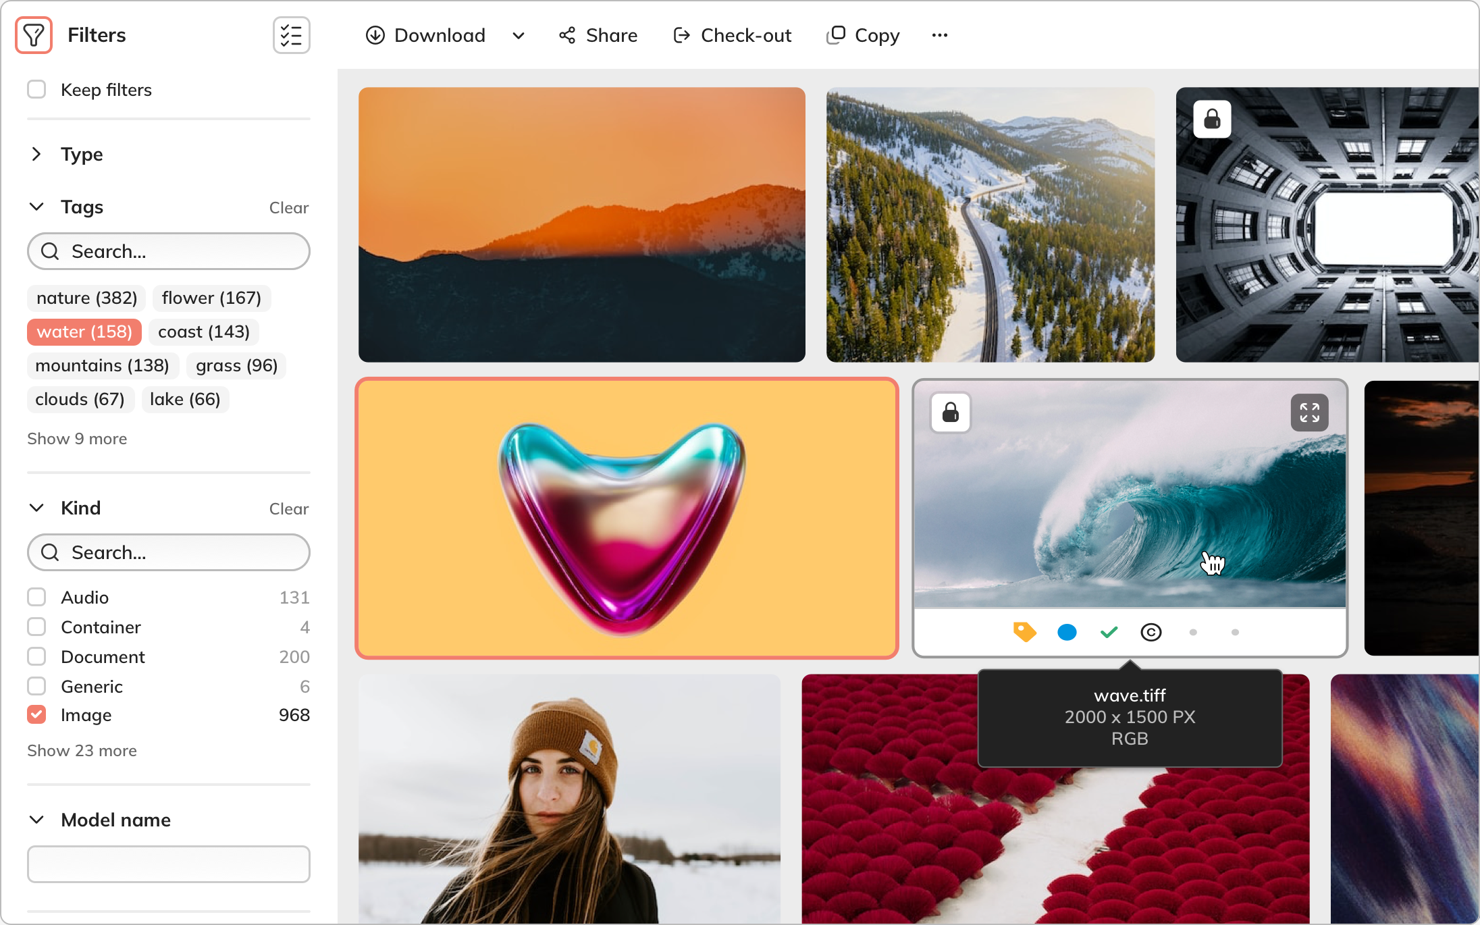Deselect the water (158) tag
Image resolution: width=1480 pixels, height=925 pixels.
[x=84, y=332]
